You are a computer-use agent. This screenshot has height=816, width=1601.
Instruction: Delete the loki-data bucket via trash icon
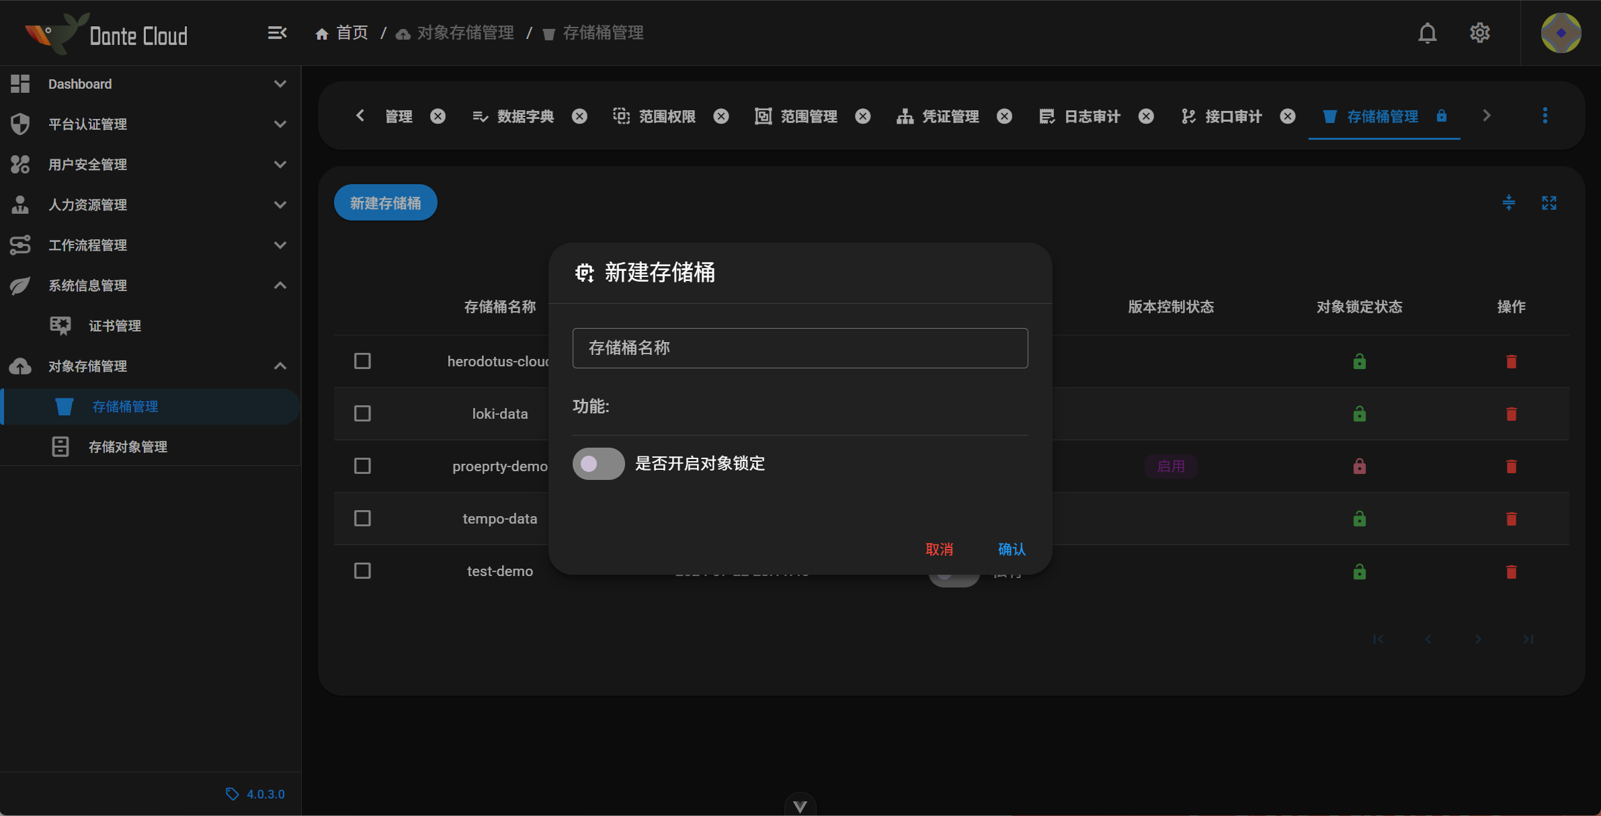coord(1511,413)
